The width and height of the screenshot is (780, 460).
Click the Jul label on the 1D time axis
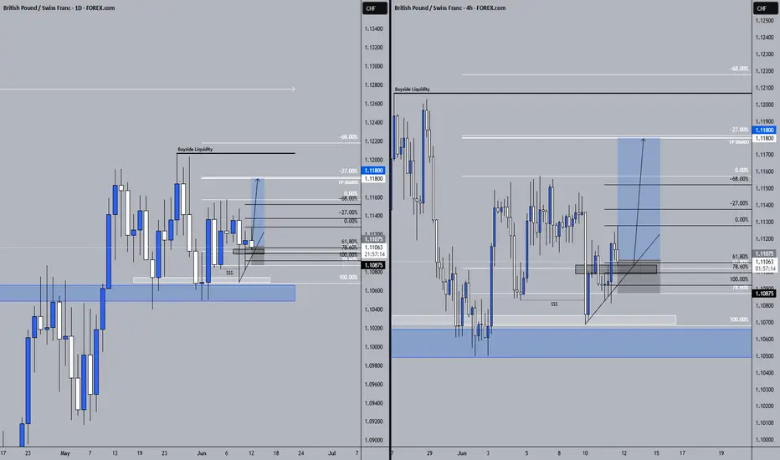tap(331, 453)
